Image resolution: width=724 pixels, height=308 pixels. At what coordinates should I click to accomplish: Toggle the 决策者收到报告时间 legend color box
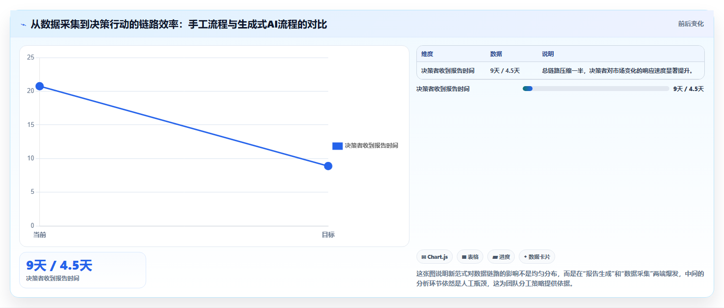337,146
